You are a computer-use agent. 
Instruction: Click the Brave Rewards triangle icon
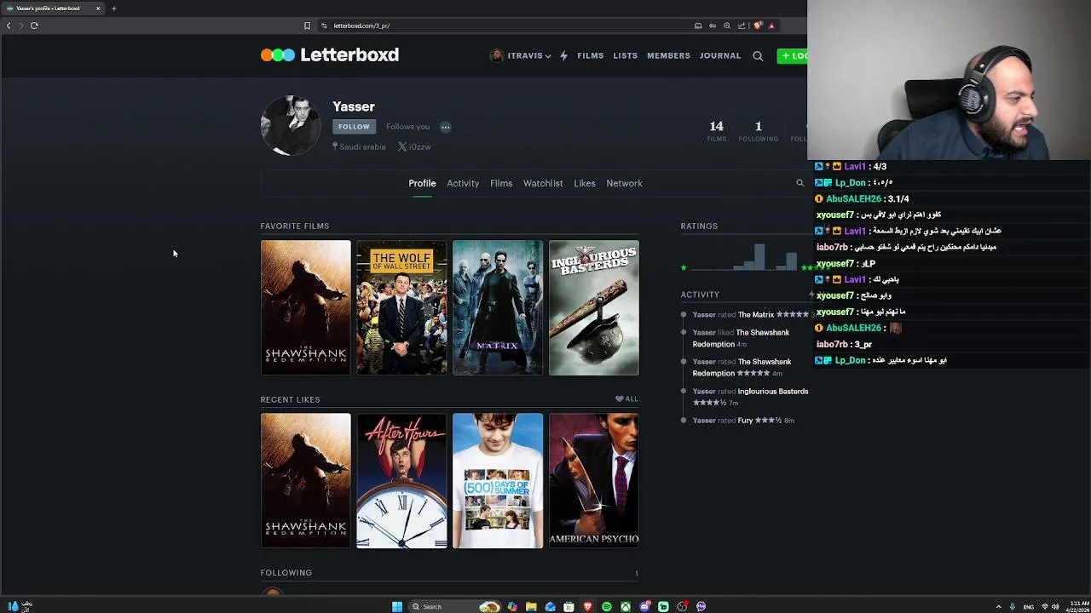[x=771, y=26]
